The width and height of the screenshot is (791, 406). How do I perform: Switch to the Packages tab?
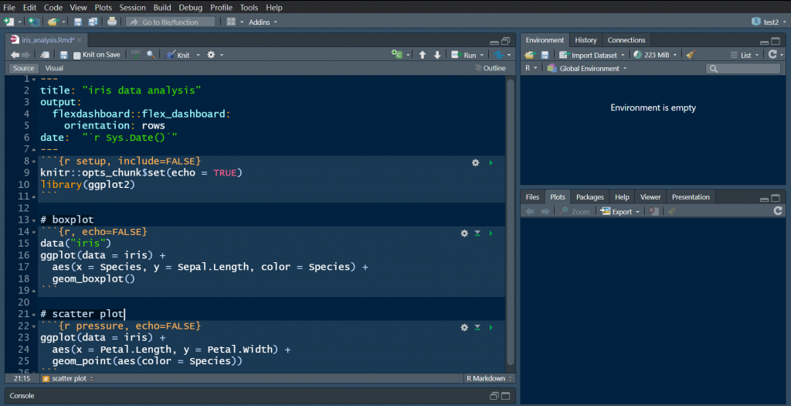589,197
